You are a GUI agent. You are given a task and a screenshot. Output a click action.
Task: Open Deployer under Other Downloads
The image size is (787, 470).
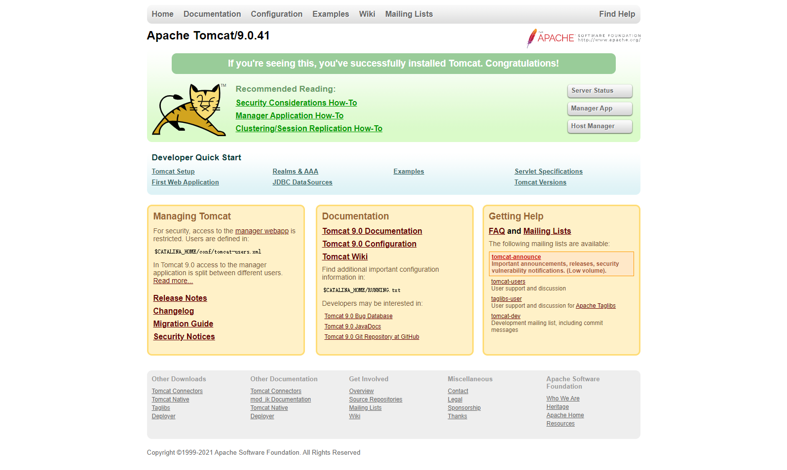(163, 416)
